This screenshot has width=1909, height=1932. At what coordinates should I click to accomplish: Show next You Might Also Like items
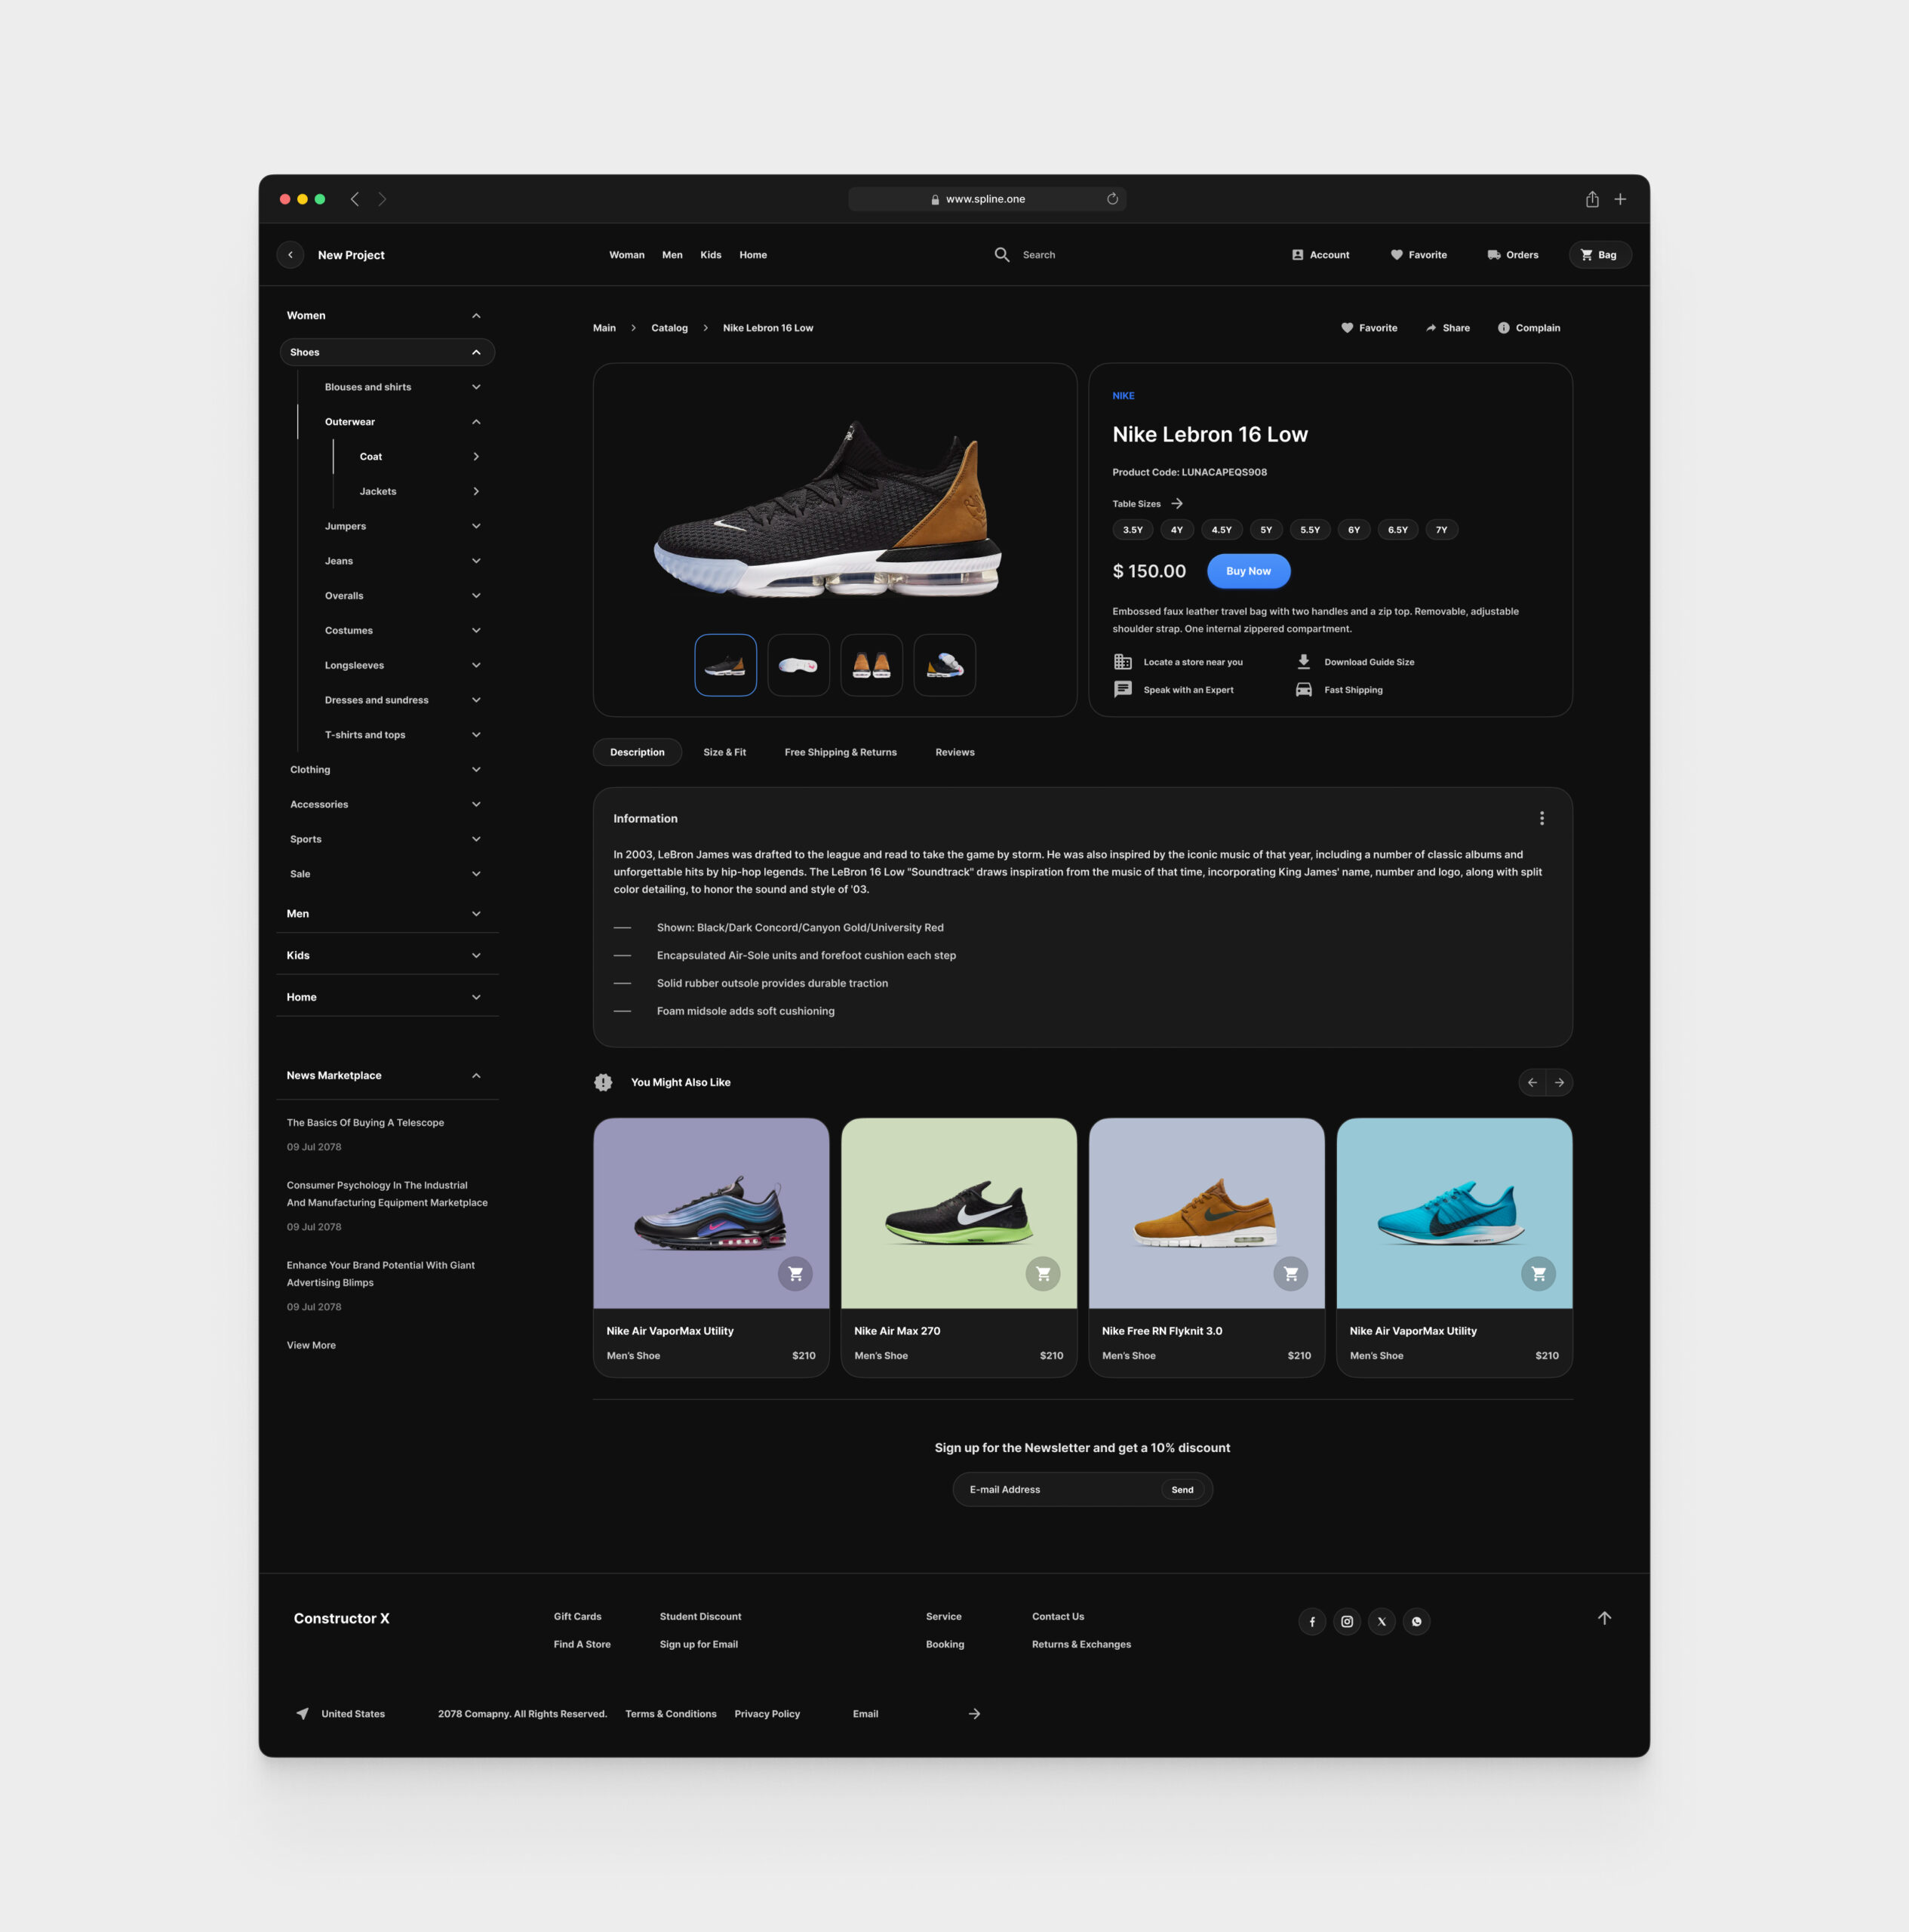tap(1559, 1082)
